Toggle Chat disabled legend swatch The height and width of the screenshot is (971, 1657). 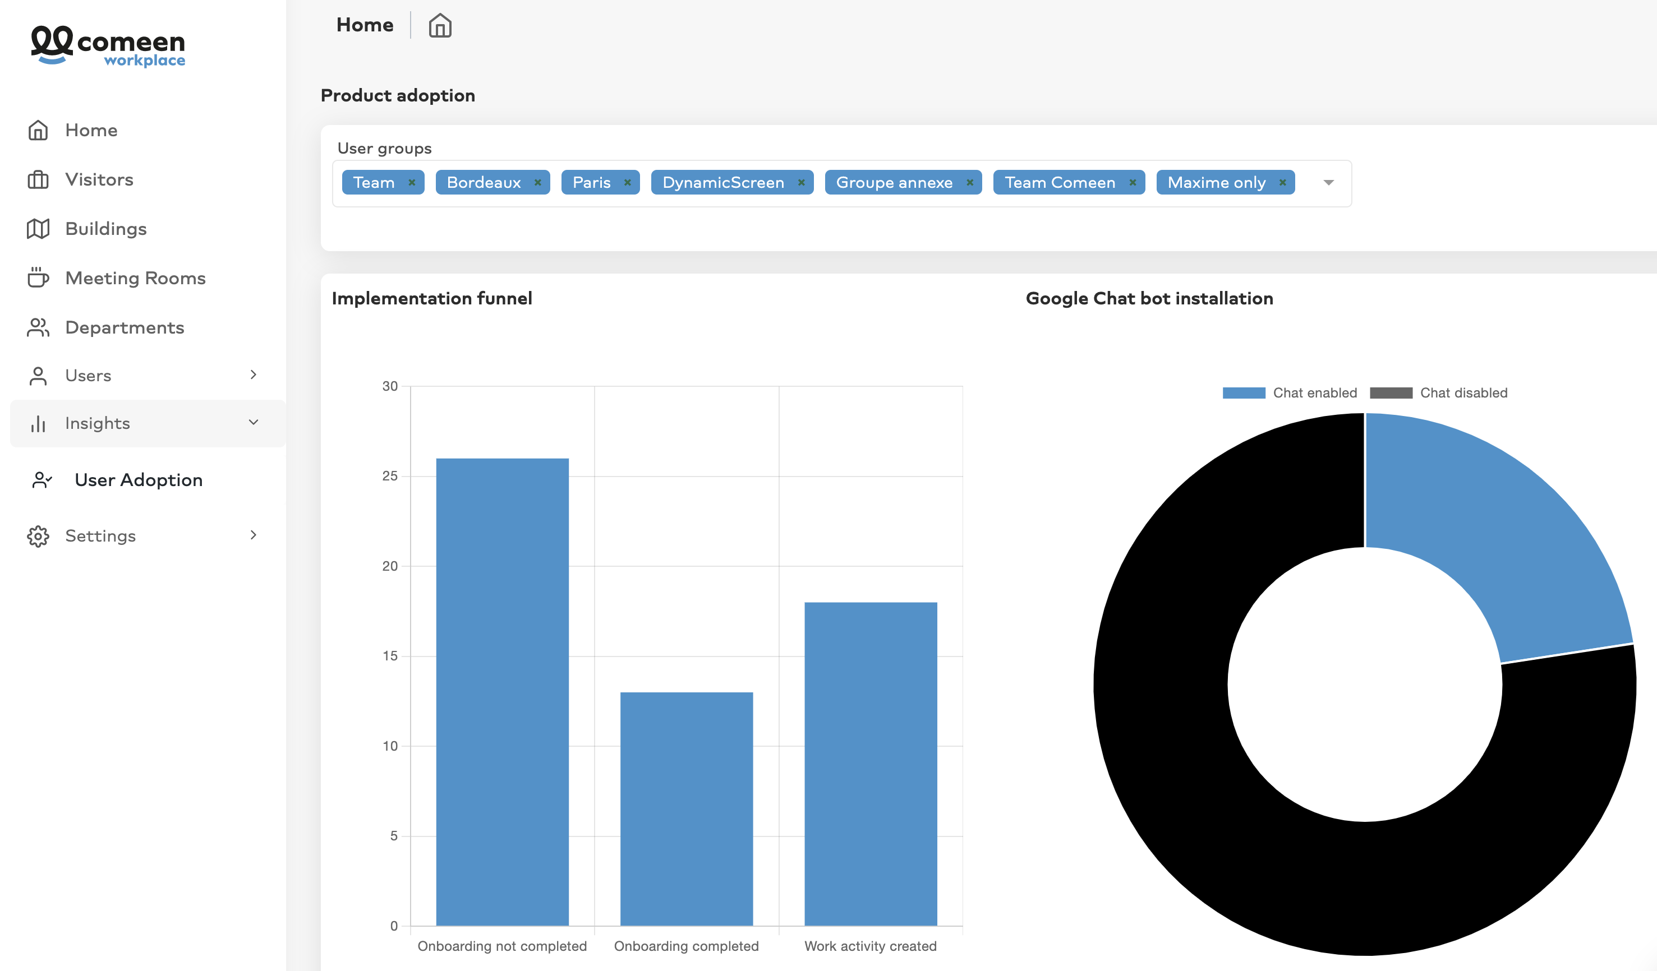(1391, 393)
